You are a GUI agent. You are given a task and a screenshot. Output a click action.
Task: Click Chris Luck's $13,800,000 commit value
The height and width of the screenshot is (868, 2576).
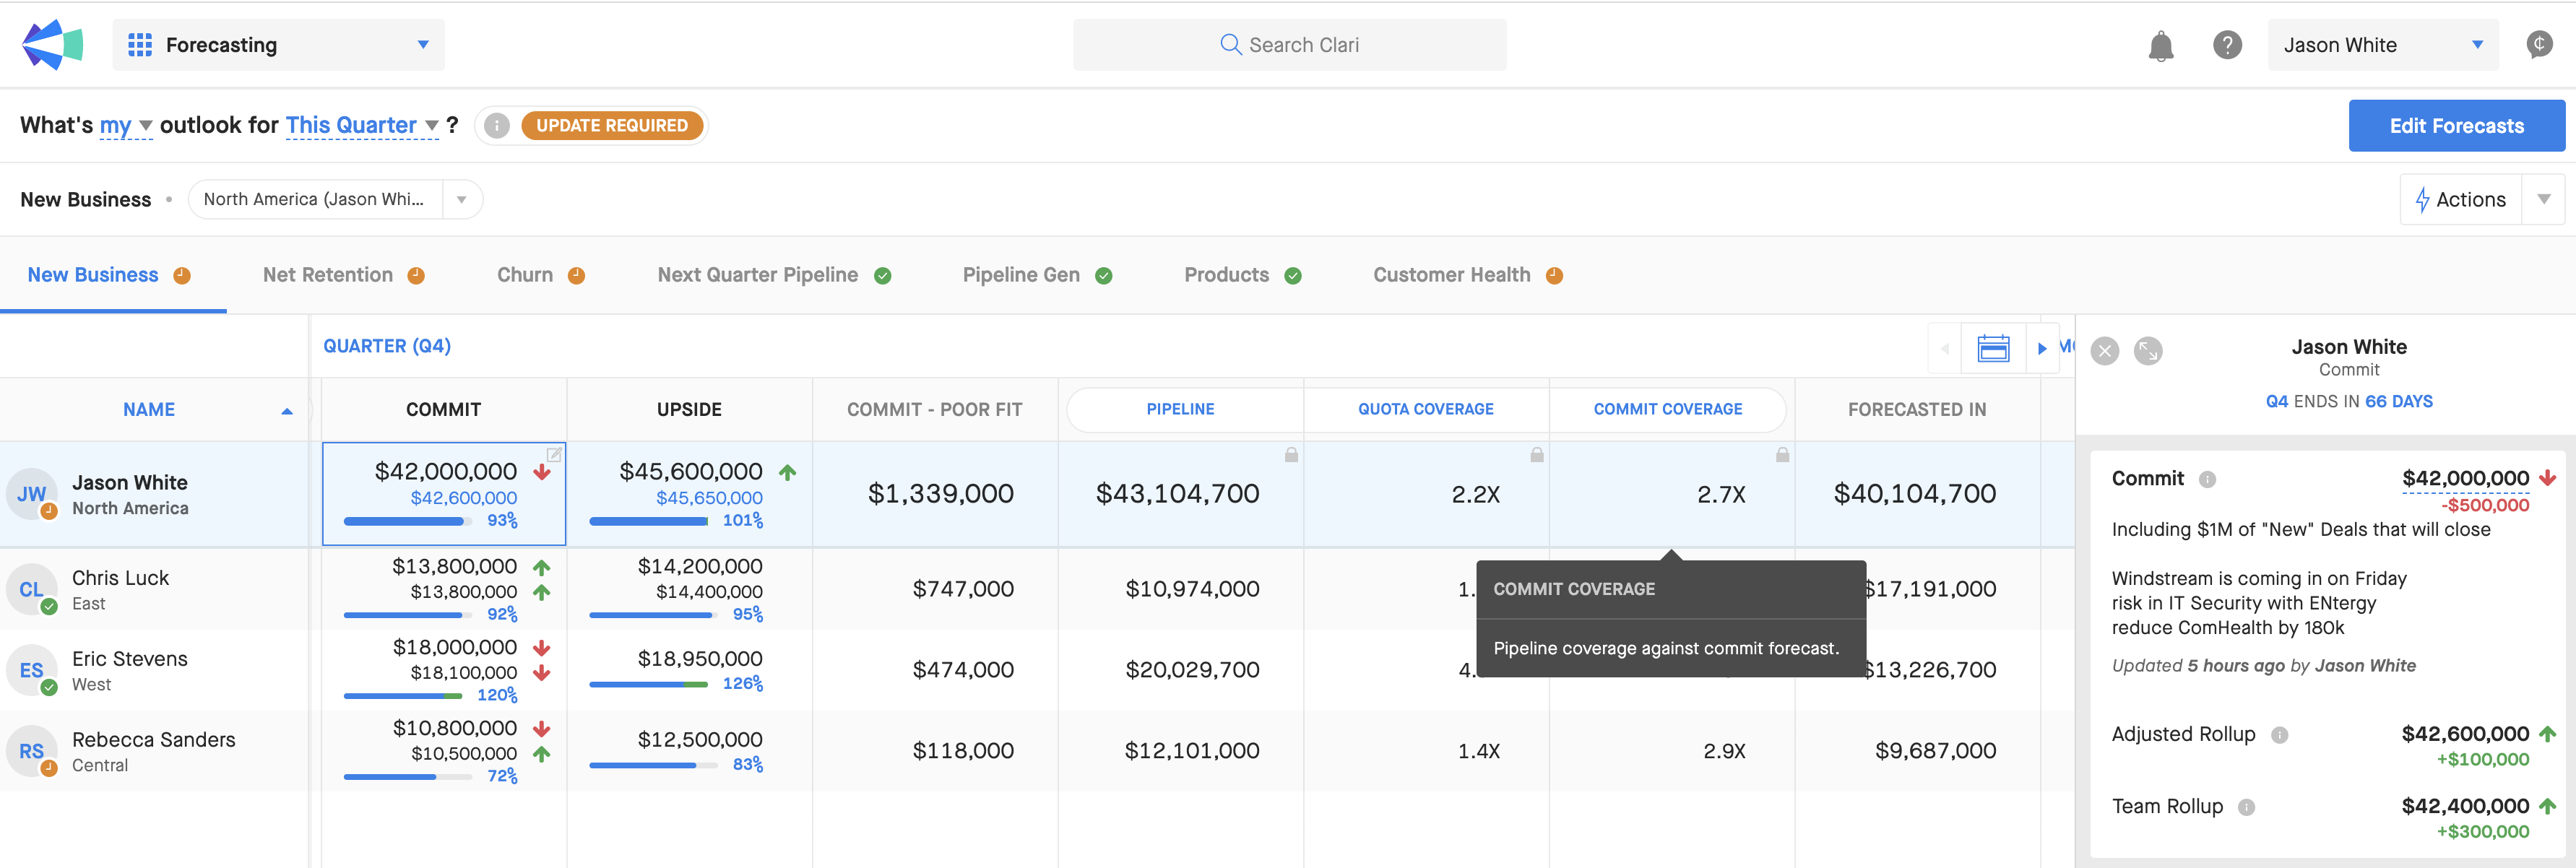coord(454,567)
